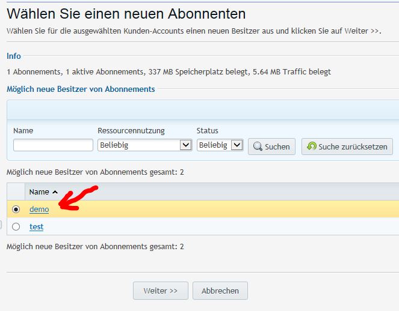This screenshot has height=311, width=399.
Task: Click the Info section heading
Action: (x=14, y=56)
